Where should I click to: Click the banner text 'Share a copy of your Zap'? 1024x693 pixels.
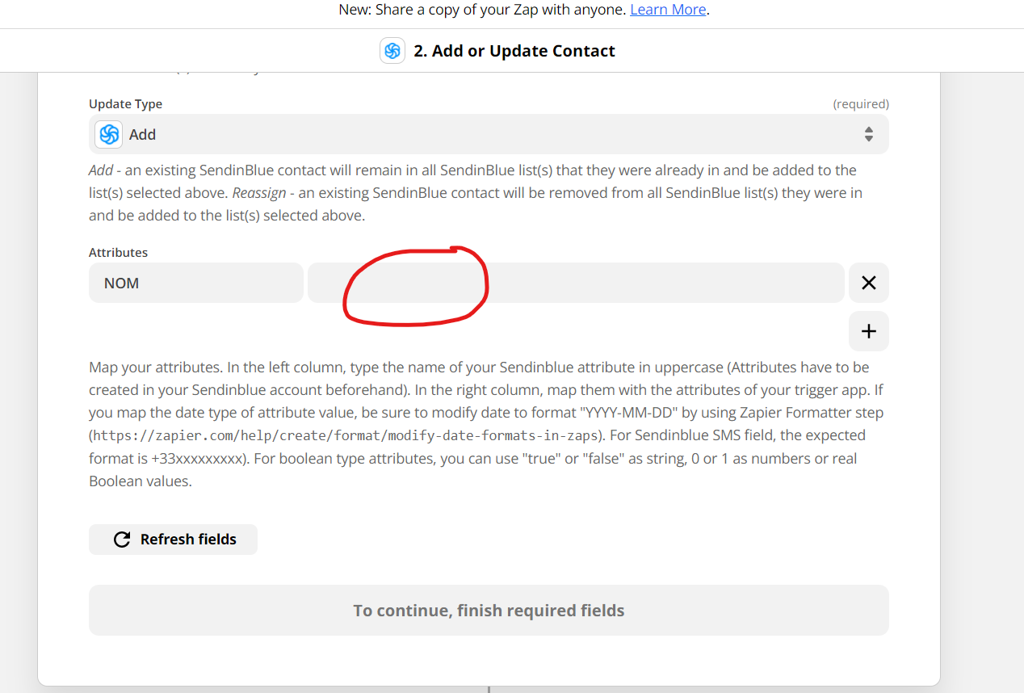[x=499, y=10]
